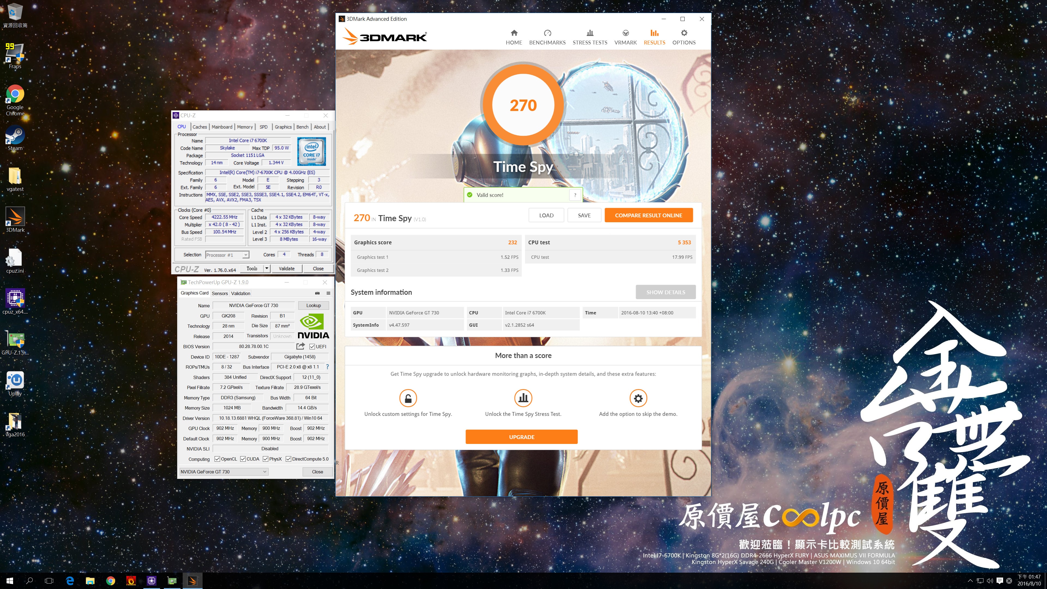Open Edge browser from taskbar
The height and width of the screenshot is (589, 1047).
coord(70,581)
